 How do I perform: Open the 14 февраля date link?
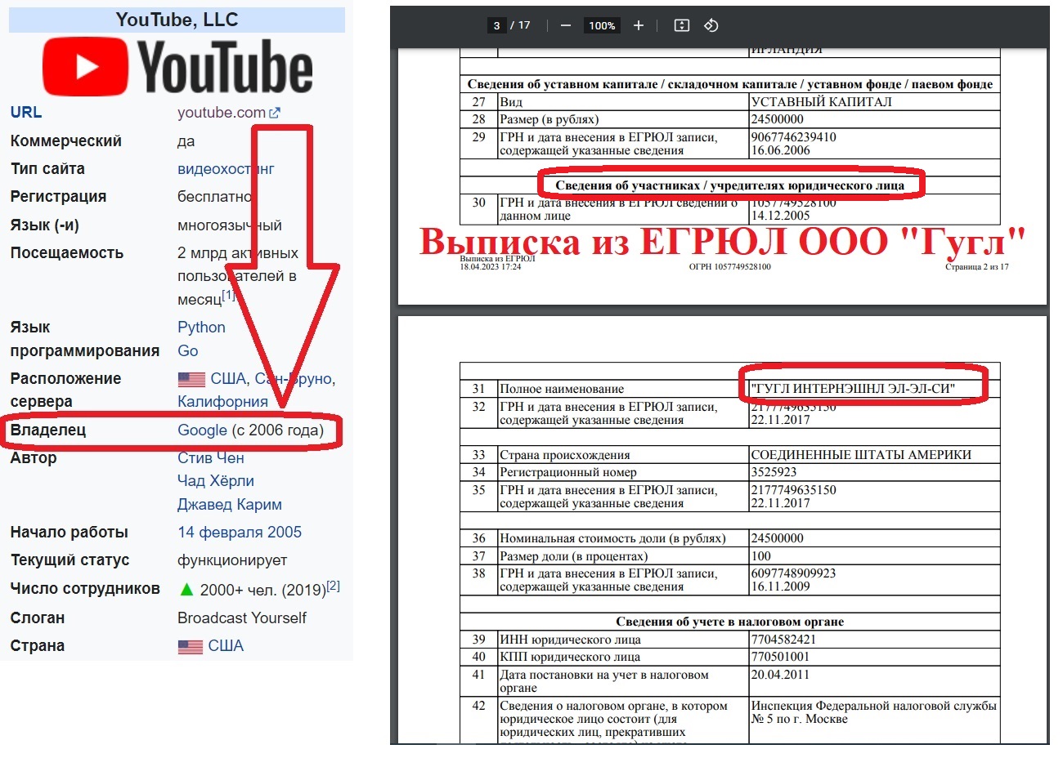pyautogui.click(x=221, y=533)
